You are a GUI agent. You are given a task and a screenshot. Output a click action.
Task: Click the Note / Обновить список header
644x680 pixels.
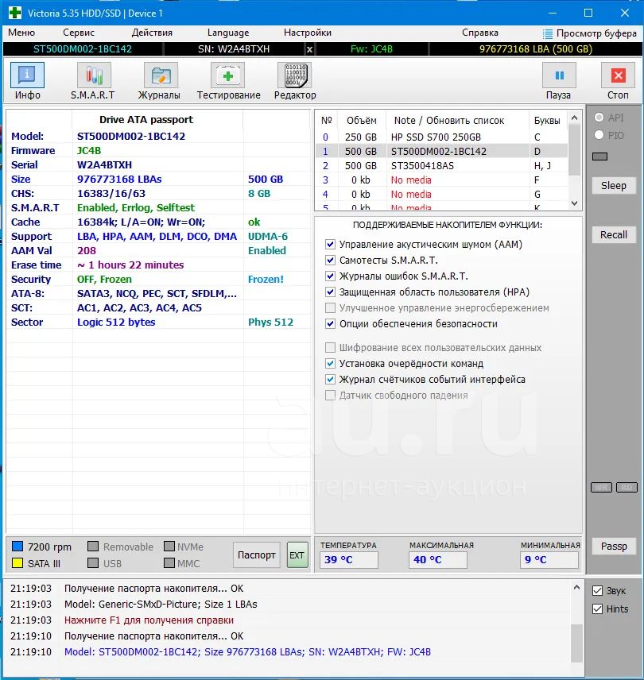(x=449, y=121)
